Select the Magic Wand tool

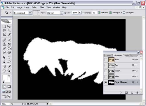pos(9,31)
